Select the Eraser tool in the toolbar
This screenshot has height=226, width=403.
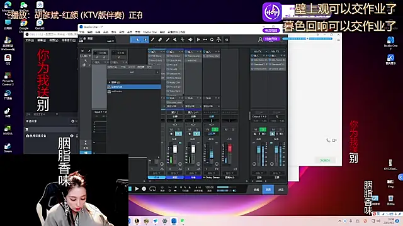[x=160, y=40]
